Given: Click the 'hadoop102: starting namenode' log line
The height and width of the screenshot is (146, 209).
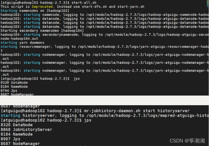Looking at the screenshot, I should pyautogui.click(x=104, y=15).
